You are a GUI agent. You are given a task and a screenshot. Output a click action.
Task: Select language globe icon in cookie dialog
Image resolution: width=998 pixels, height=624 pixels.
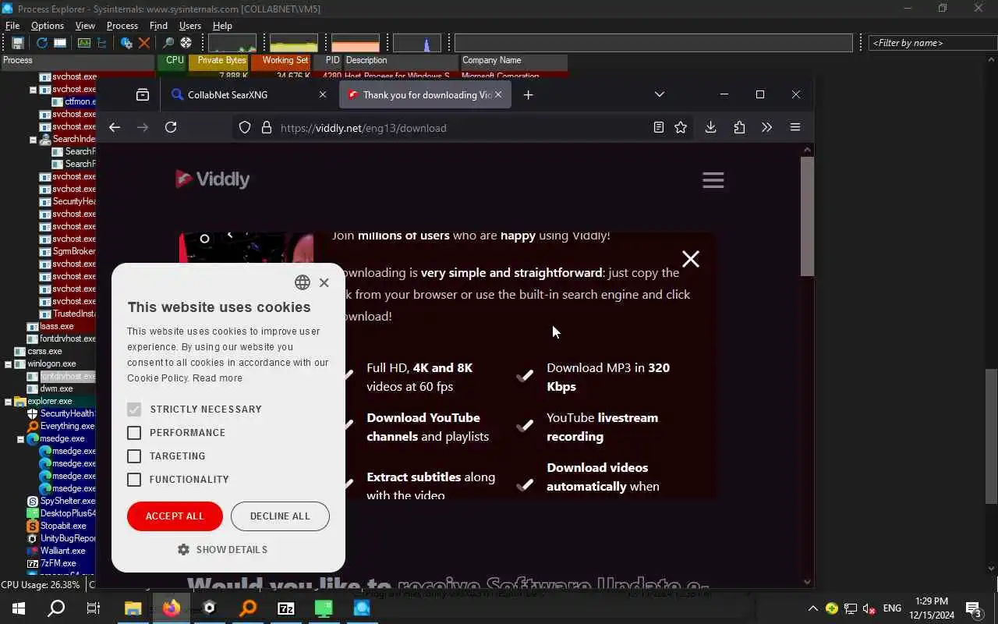click(x=303, y=282)
